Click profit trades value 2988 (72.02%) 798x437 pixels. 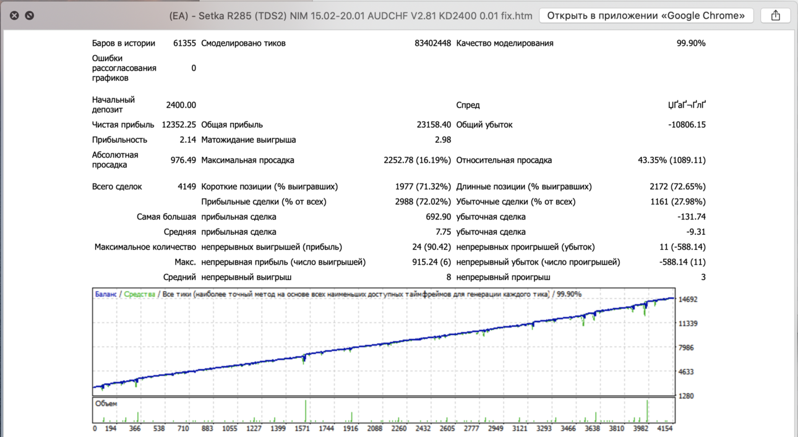click(423, 202)
